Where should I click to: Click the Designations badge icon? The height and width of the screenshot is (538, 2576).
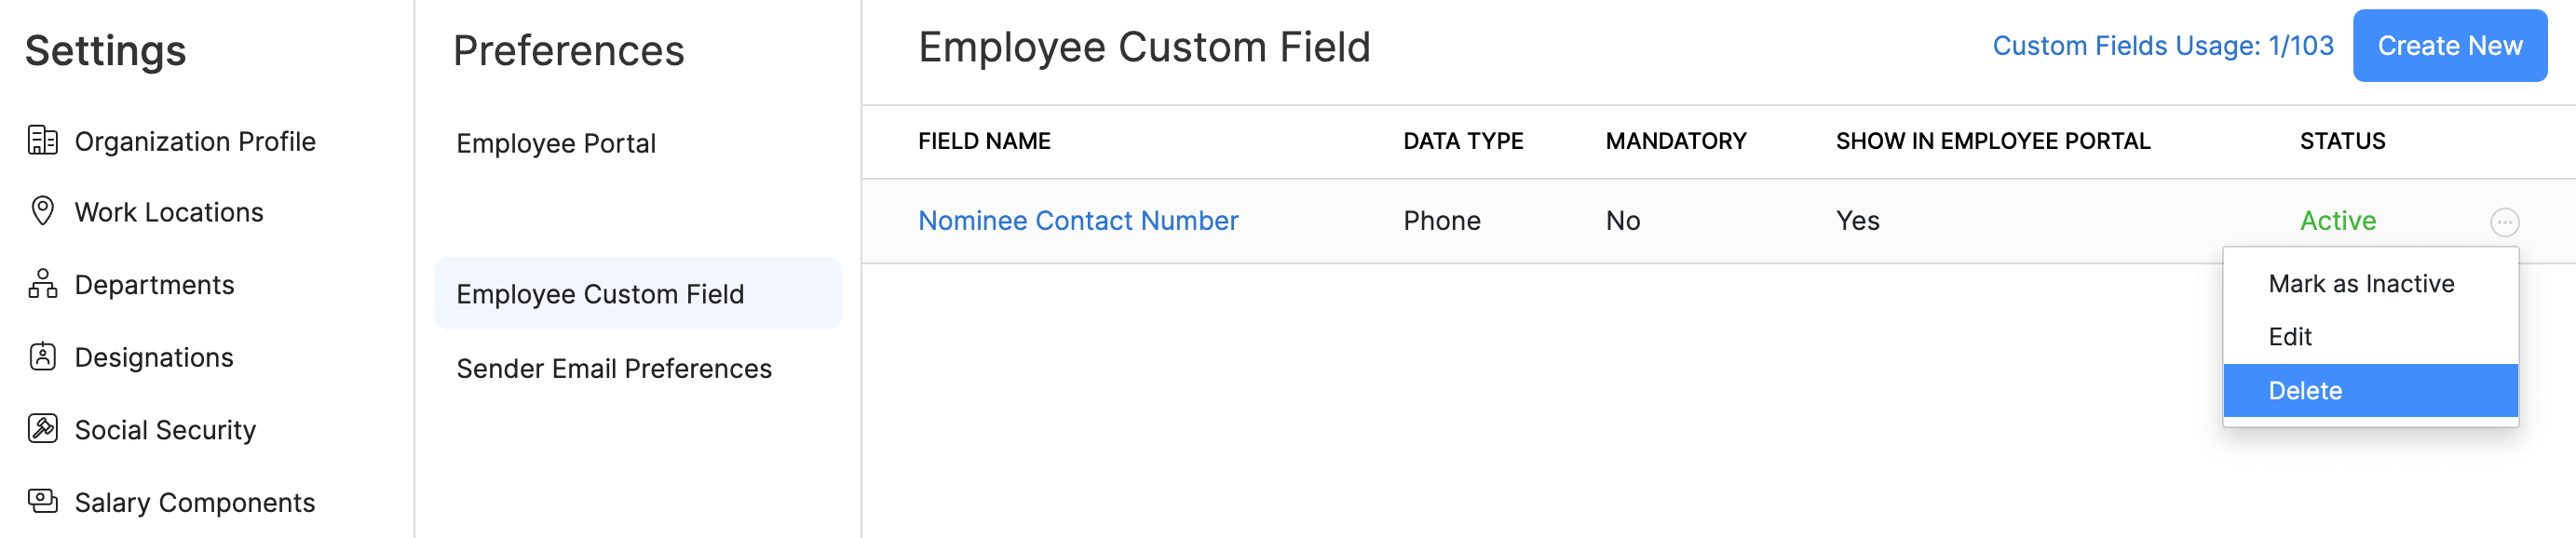(x=42, y=357)
